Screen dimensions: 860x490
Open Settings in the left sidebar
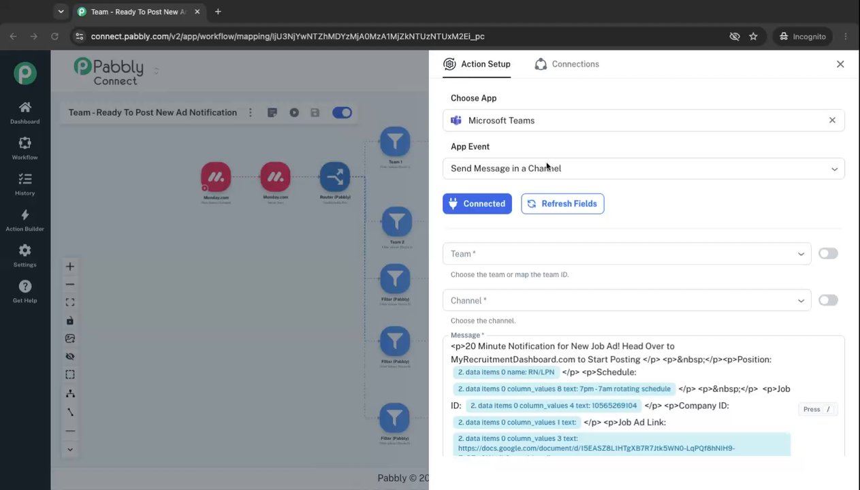25,256
